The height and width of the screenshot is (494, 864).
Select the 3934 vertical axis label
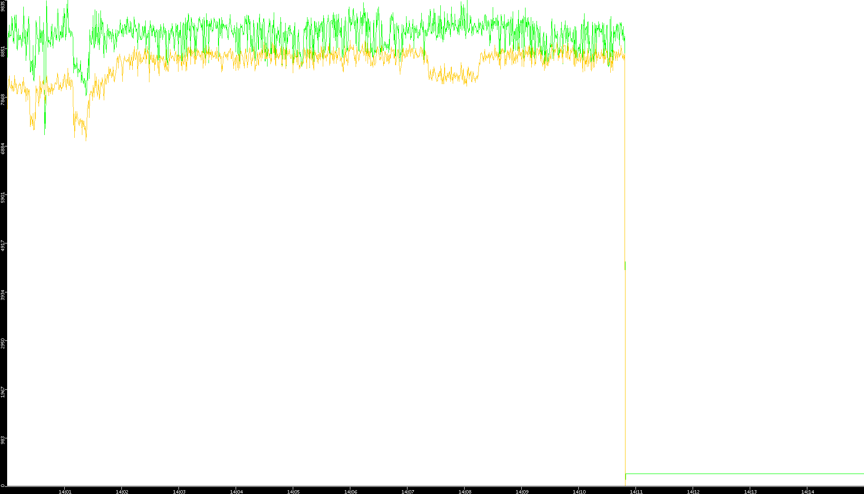point(3,294)
